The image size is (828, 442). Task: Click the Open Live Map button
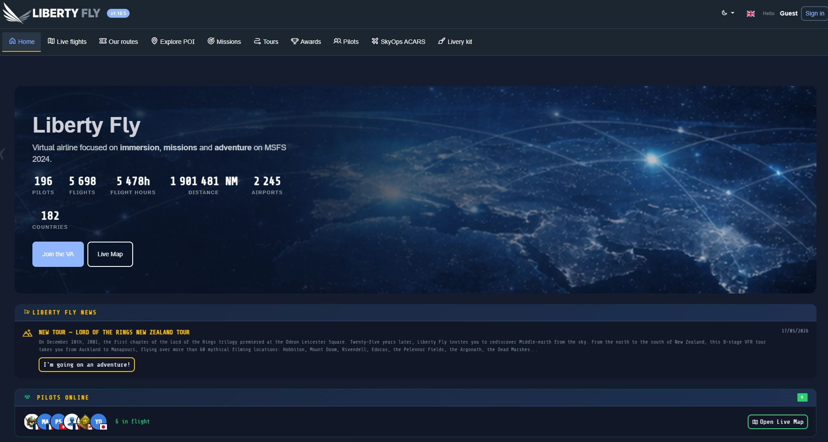pyautogui.click(x=778, y=422)
